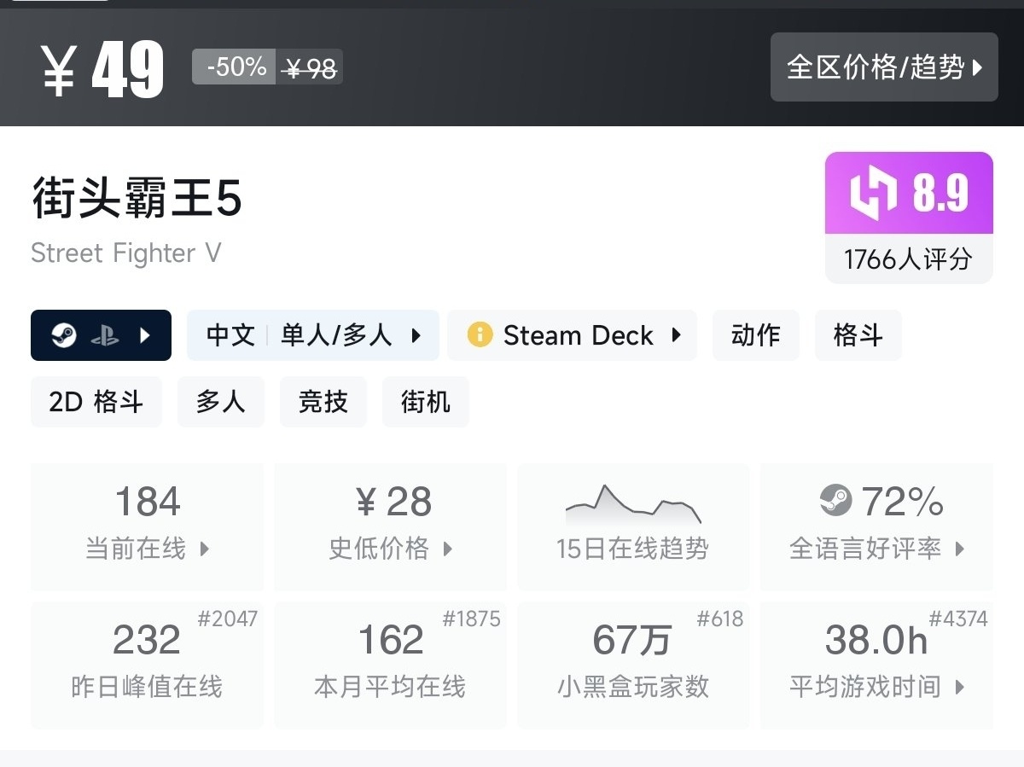Click the yen symbol beside price 49
The height and width of the screenshot is (767, 1024).
(58, 71)
